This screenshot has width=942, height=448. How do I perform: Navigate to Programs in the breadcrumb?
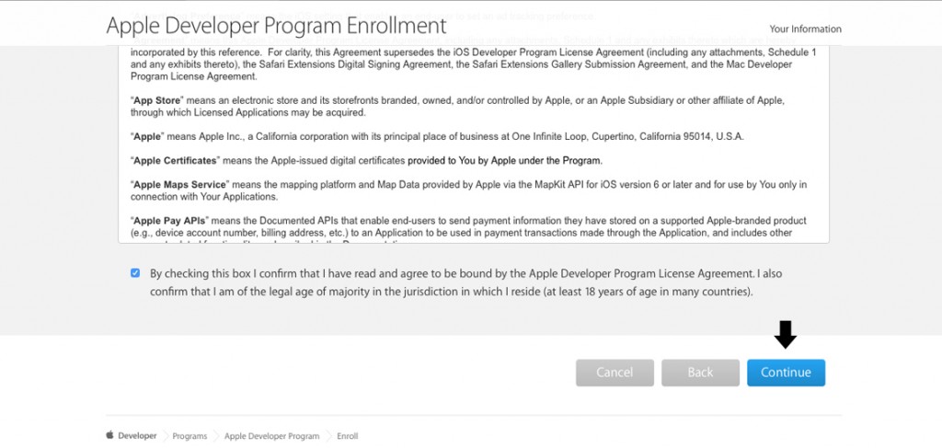pos(190,436)
